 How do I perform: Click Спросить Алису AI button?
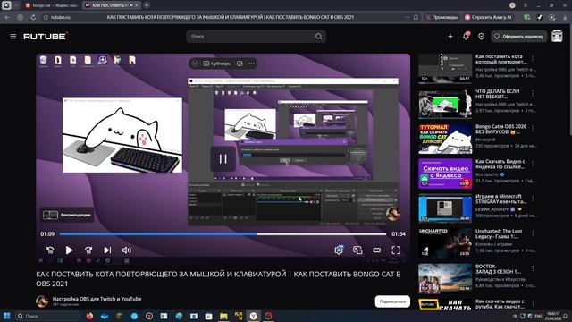pos(488,17)
